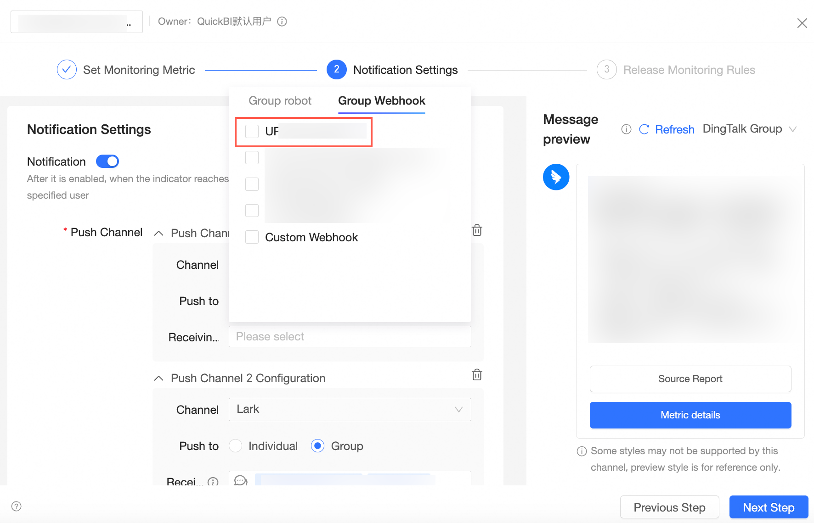Select the Group Webhook tab
Screen dimensions: 814x523
tap(382, 101)
